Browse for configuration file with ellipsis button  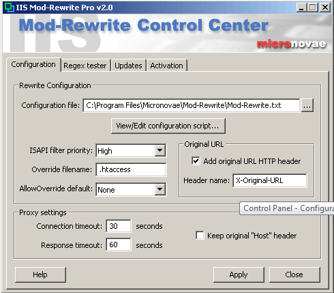[307, 105]
